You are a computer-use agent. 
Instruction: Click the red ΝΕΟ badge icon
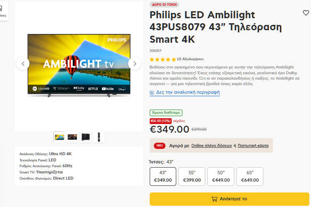coord(160,146)
